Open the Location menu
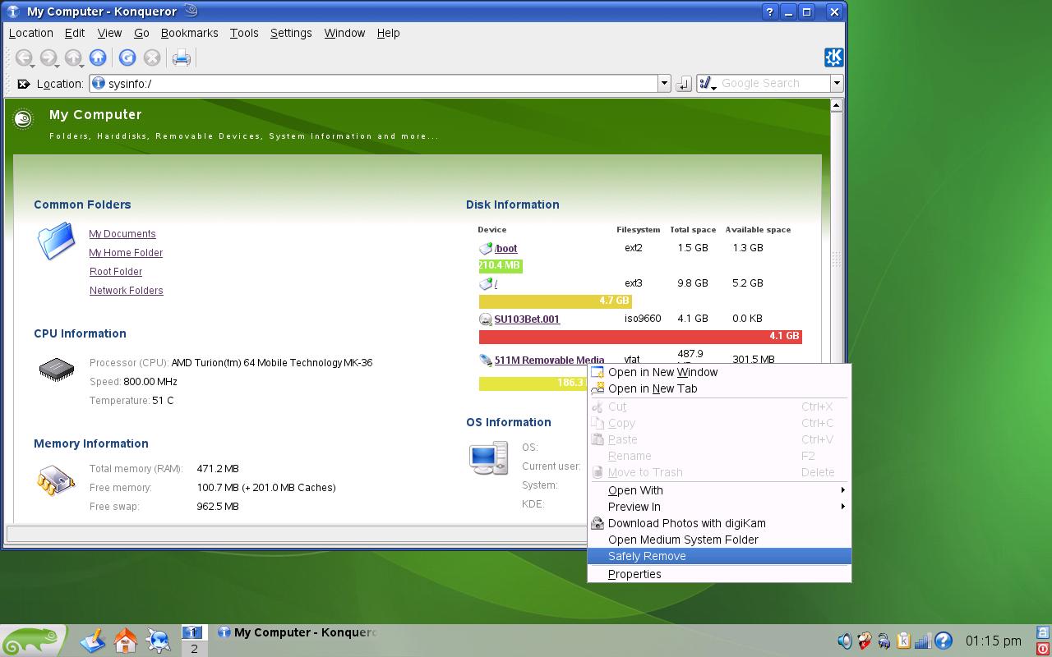The height and width of the screenshot is (657, 1052). click(30, 33)
